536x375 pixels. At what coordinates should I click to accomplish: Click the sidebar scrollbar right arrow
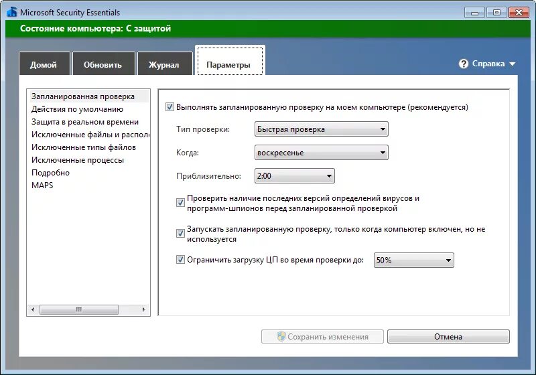click(x=143, y=310)
